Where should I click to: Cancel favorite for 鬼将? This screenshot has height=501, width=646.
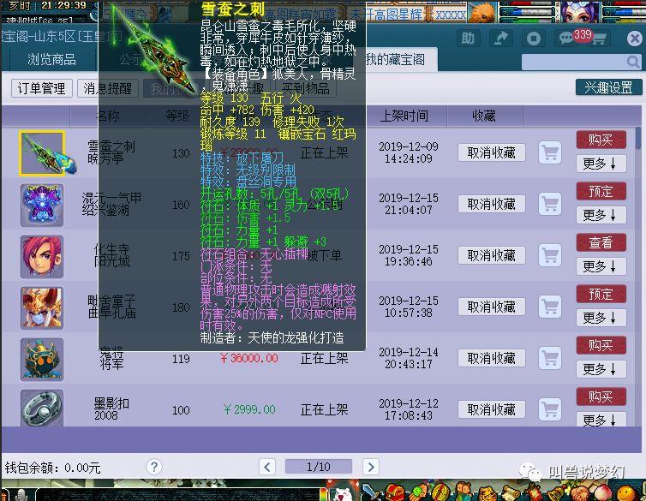(x=492, y=358)
